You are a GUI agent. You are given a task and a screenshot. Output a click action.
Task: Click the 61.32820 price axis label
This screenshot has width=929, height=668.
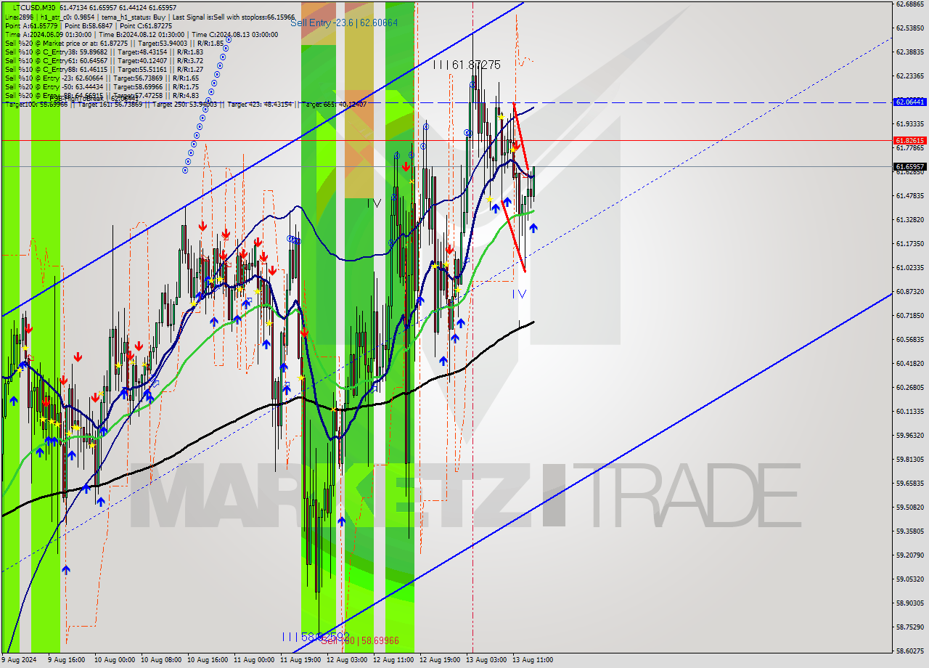click(x=910, y=219)
